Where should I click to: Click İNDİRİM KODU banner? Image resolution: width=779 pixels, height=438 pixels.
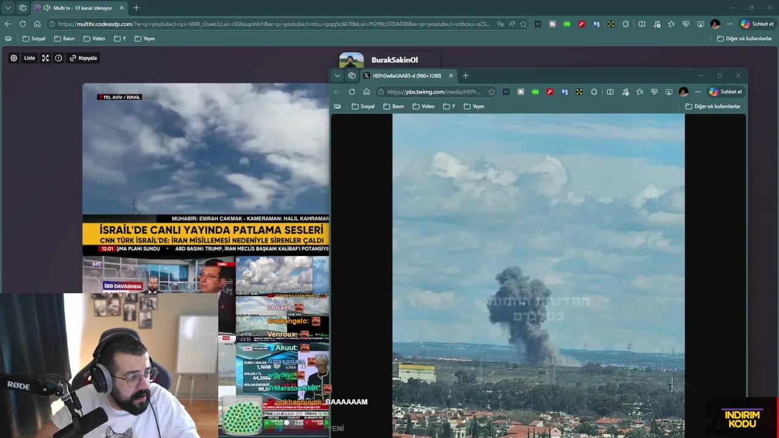tap(742, 419)
